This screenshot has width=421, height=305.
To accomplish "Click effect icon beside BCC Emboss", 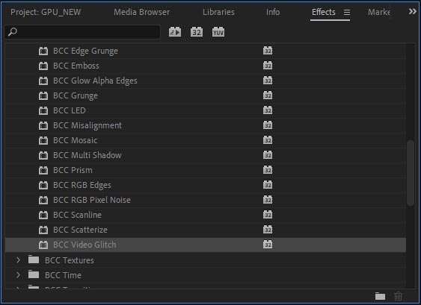I will click(x=43, y=66).
